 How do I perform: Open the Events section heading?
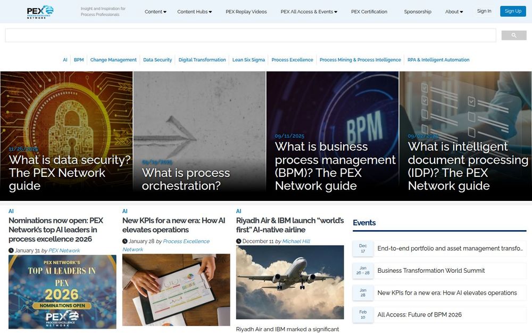pyautogui.click(x=364, y=223)
